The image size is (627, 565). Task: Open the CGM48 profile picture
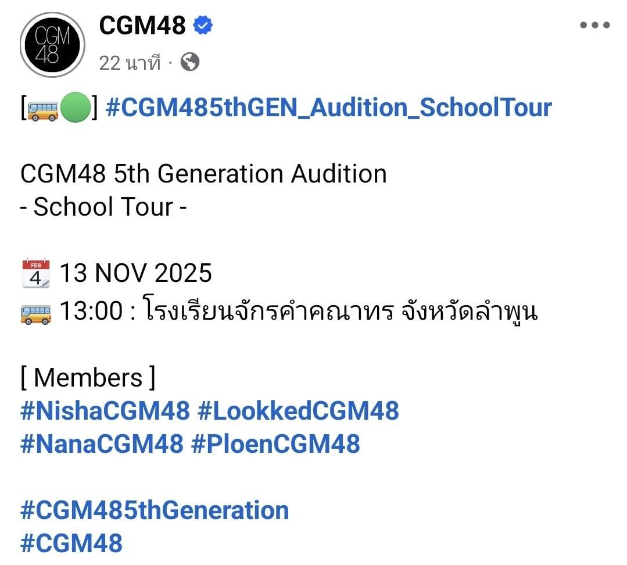point(52,45)
